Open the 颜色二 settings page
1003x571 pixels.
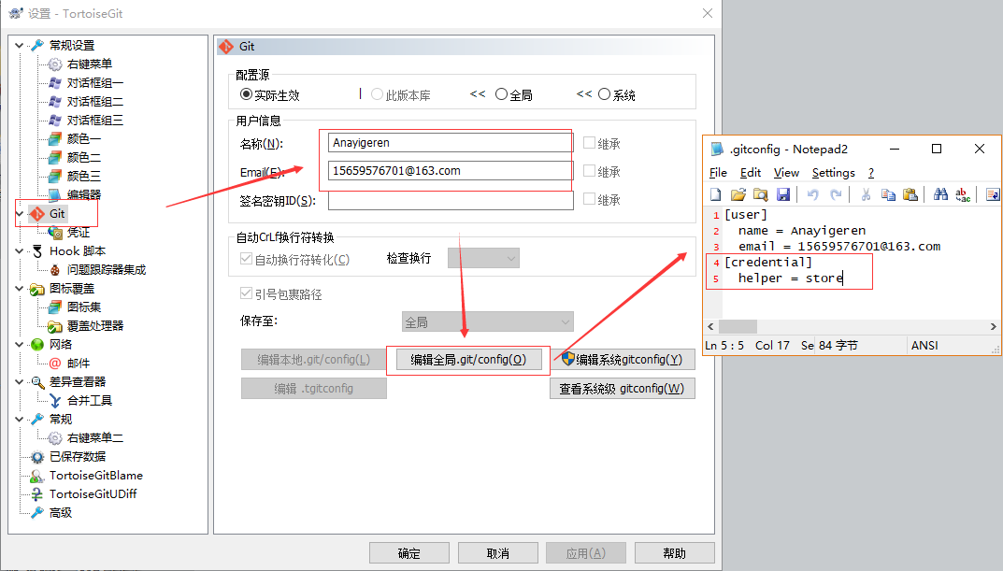pos(84,157)
